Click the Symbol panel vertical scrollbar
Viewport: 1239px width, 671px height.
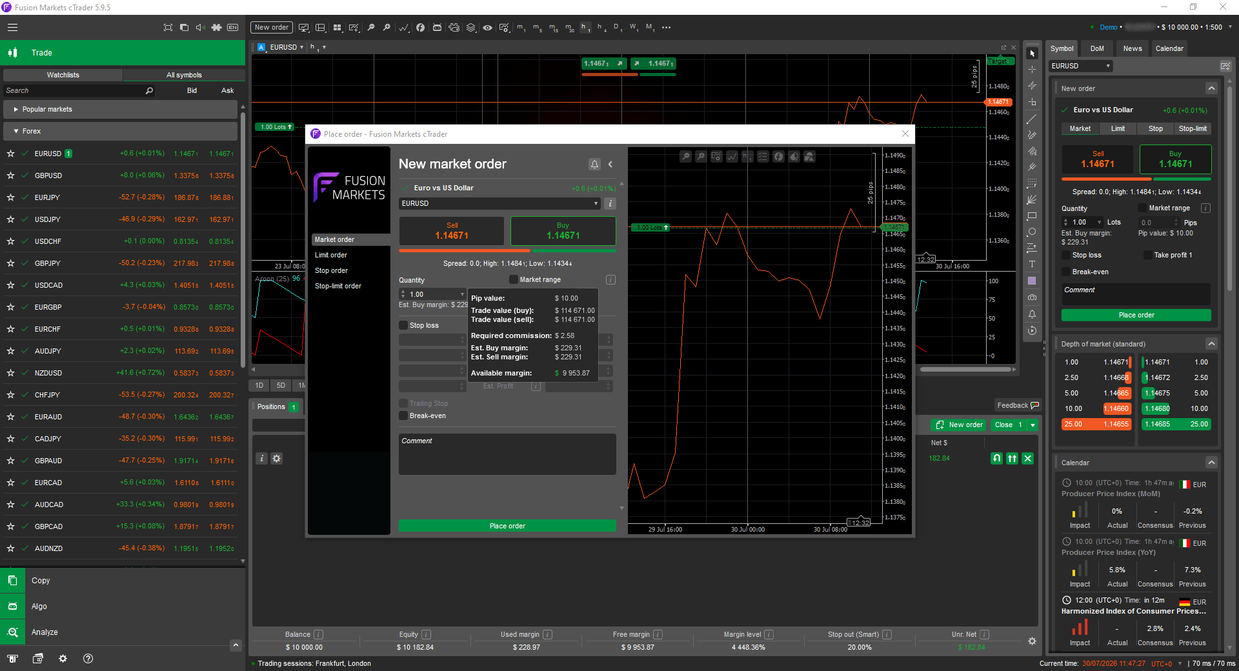(x=1230, y=187)
